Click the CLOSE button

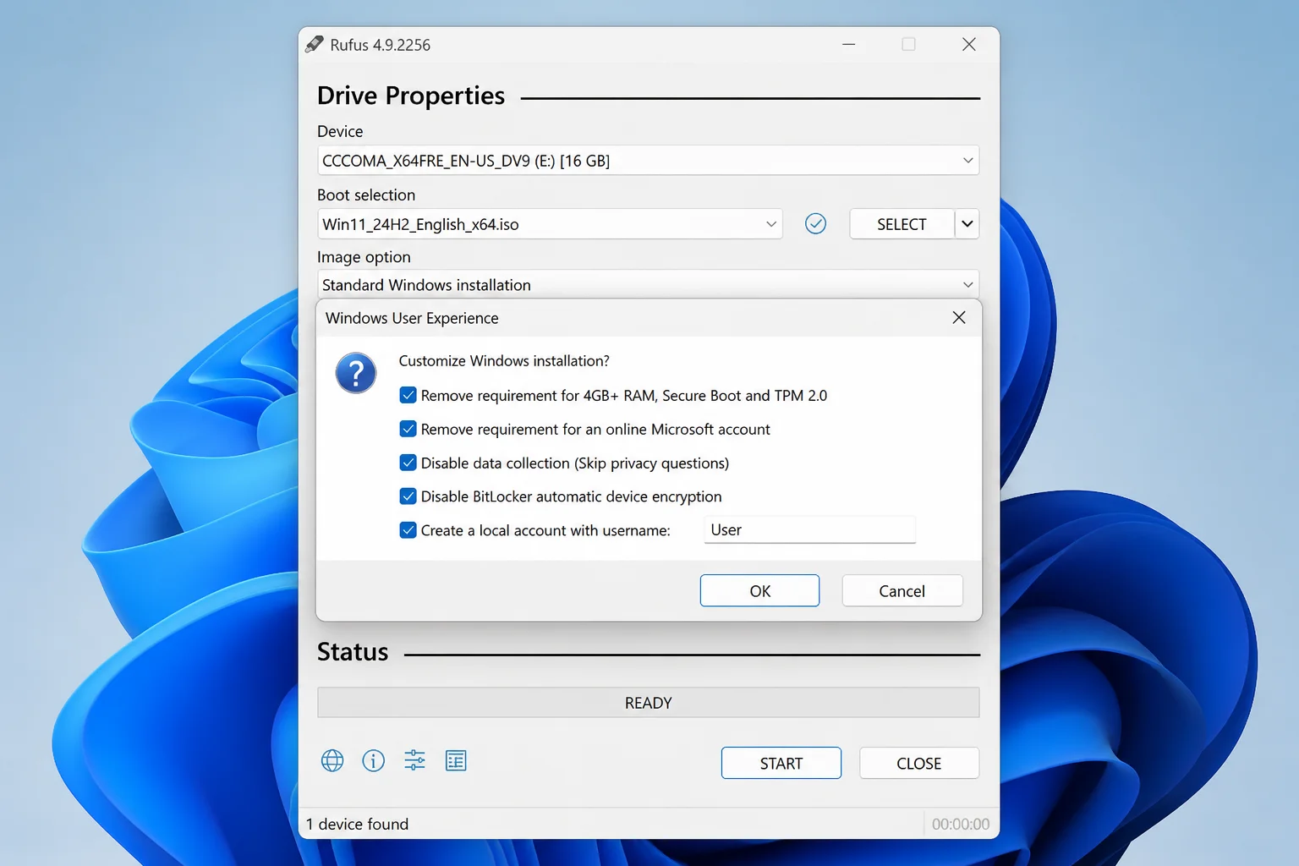point(918,763)
